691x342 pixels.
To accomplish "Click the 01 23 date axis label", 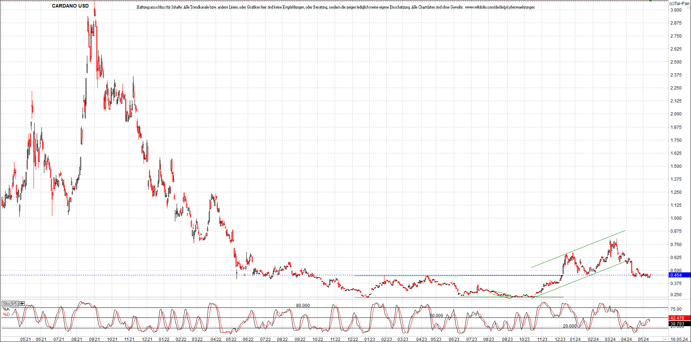I will tap(369, 339).
